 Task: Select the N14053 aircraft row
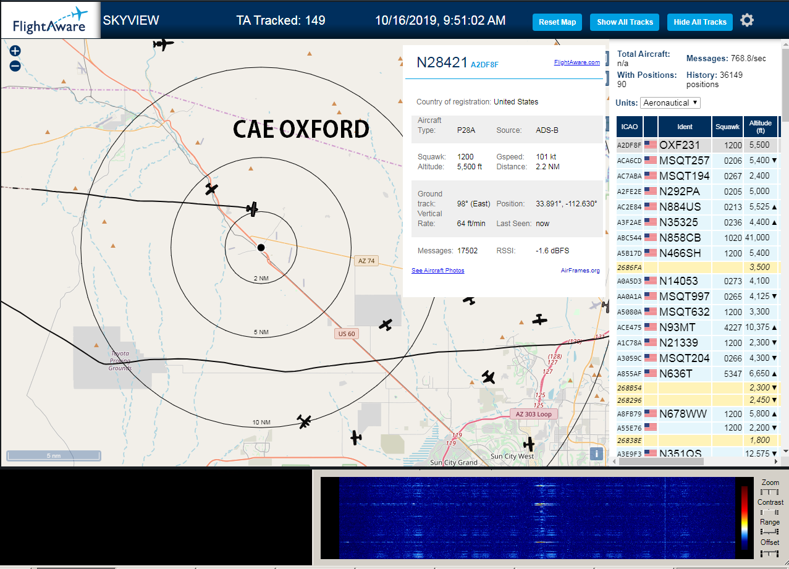[698, 281]
